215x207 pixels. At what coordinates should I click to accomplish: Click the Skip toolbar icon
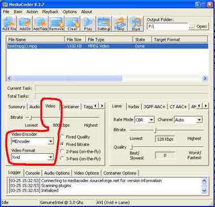pyautogui.click(x=120, y=24)
